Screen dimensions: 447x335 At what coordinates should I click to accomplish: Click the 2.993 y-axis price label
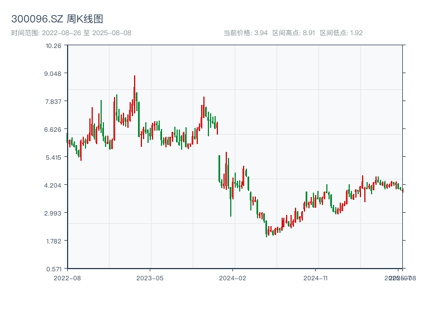pos(54,213)
